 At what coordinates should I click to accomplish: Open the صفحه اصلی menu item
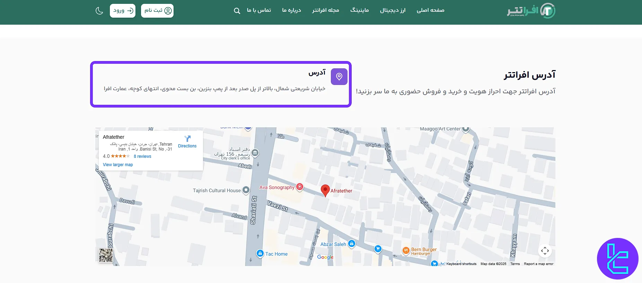point(430,10)
